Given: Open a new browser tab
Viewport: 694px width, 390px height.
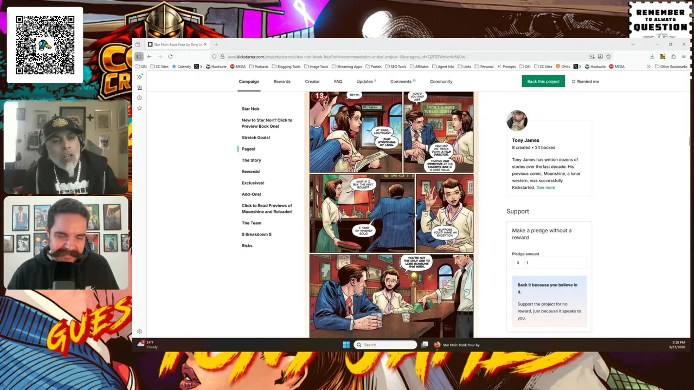Looking at the screenshot, I should (x=216, y=44).
